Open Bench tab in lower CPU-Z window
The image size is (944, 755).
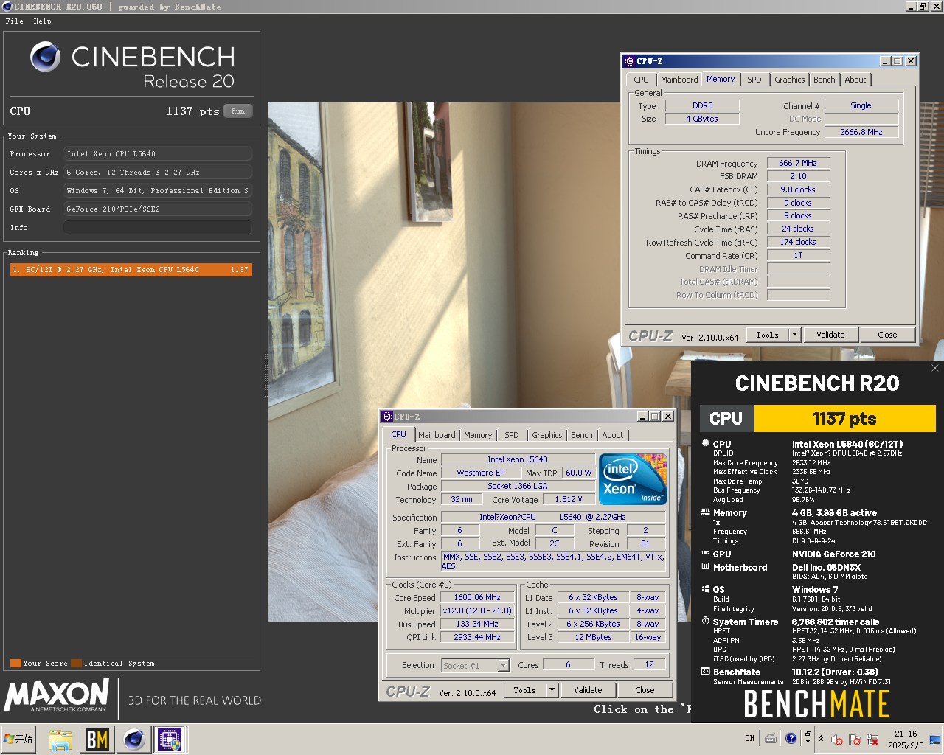click(x=581, y=435)
